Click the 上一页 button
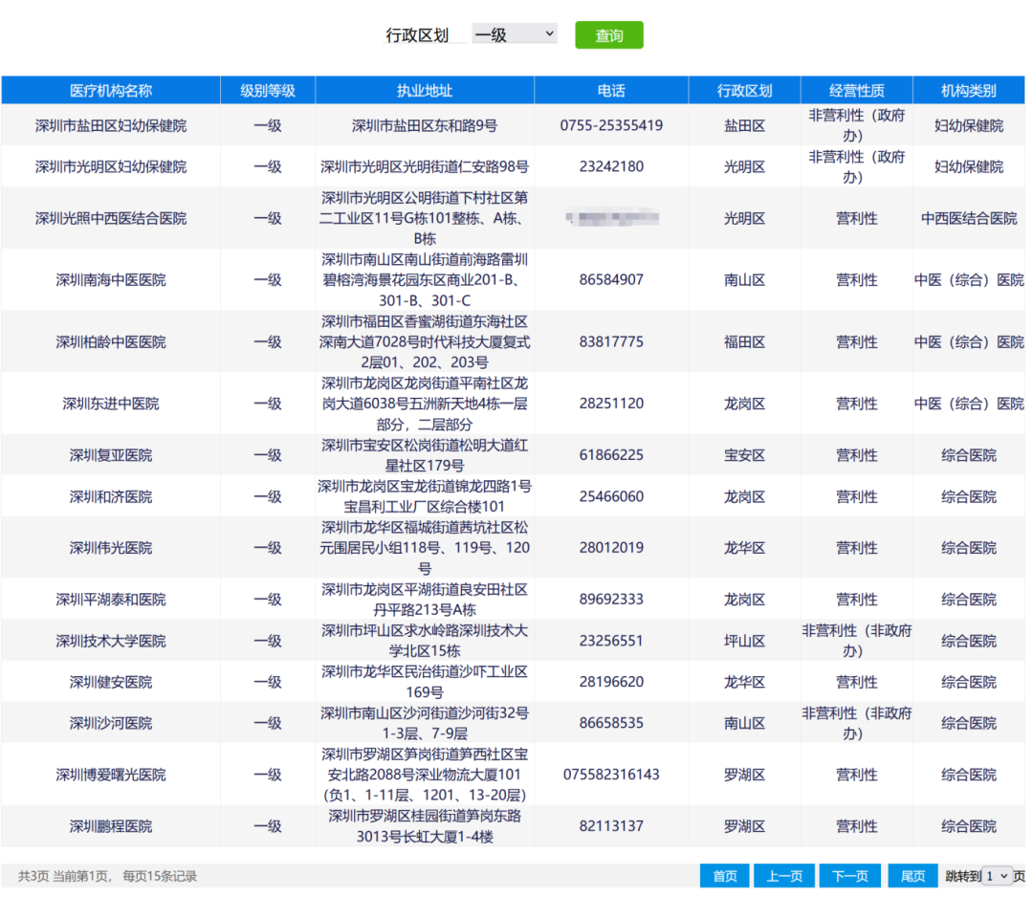The image size is (1033, 897). 784,876
